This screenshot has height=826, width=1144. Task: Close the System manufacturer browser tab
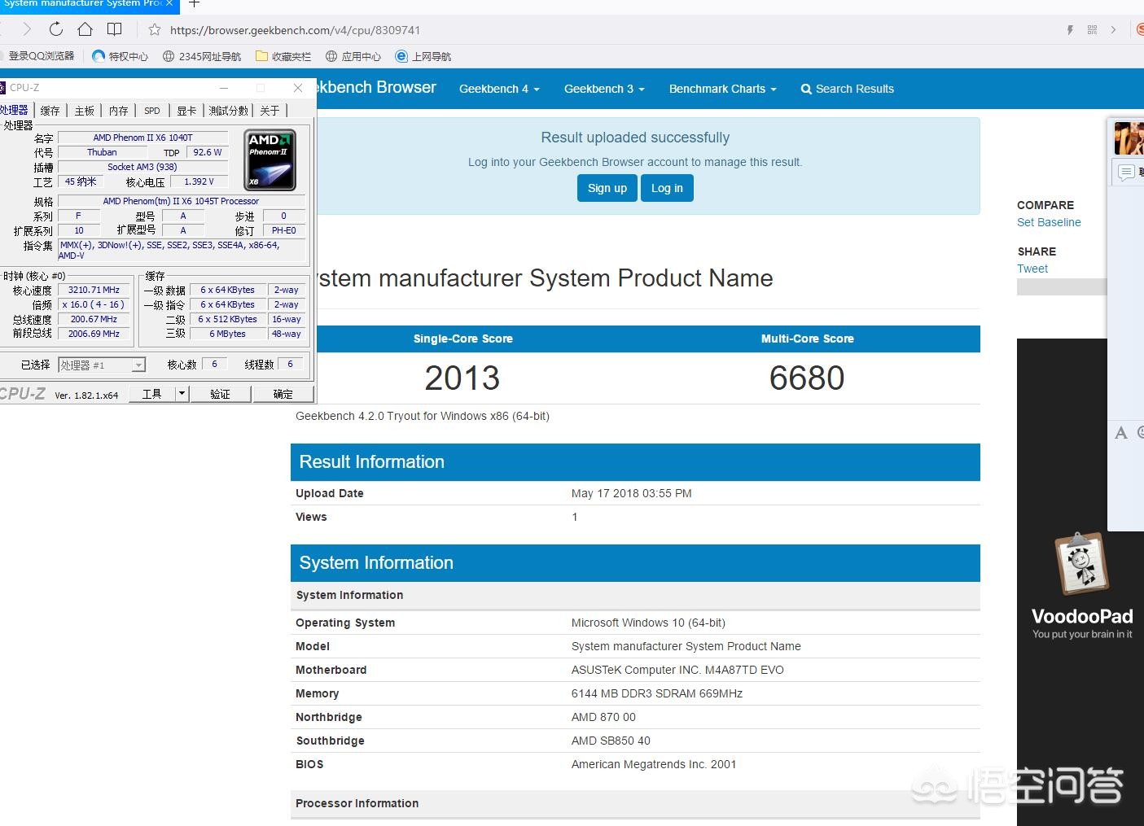pos(169,3)
